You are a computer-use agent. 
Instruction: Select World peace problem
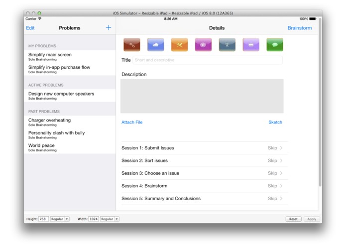tap(70, 147)
